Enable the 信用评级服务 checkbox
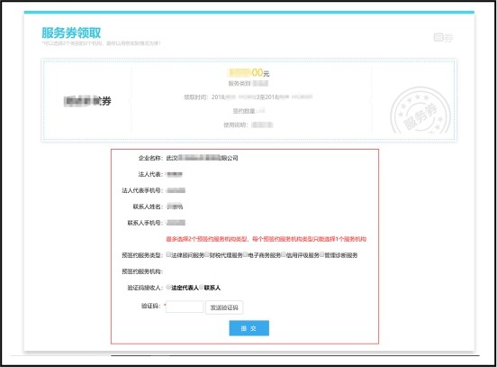497x367 pixels. [x=284, y=254]
